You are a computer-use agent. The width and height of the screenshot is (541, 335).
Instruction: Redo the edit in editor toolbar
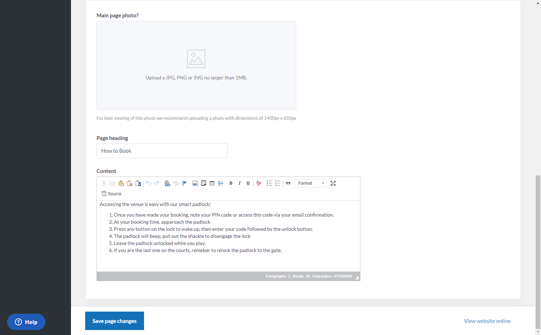click(157, 183)
